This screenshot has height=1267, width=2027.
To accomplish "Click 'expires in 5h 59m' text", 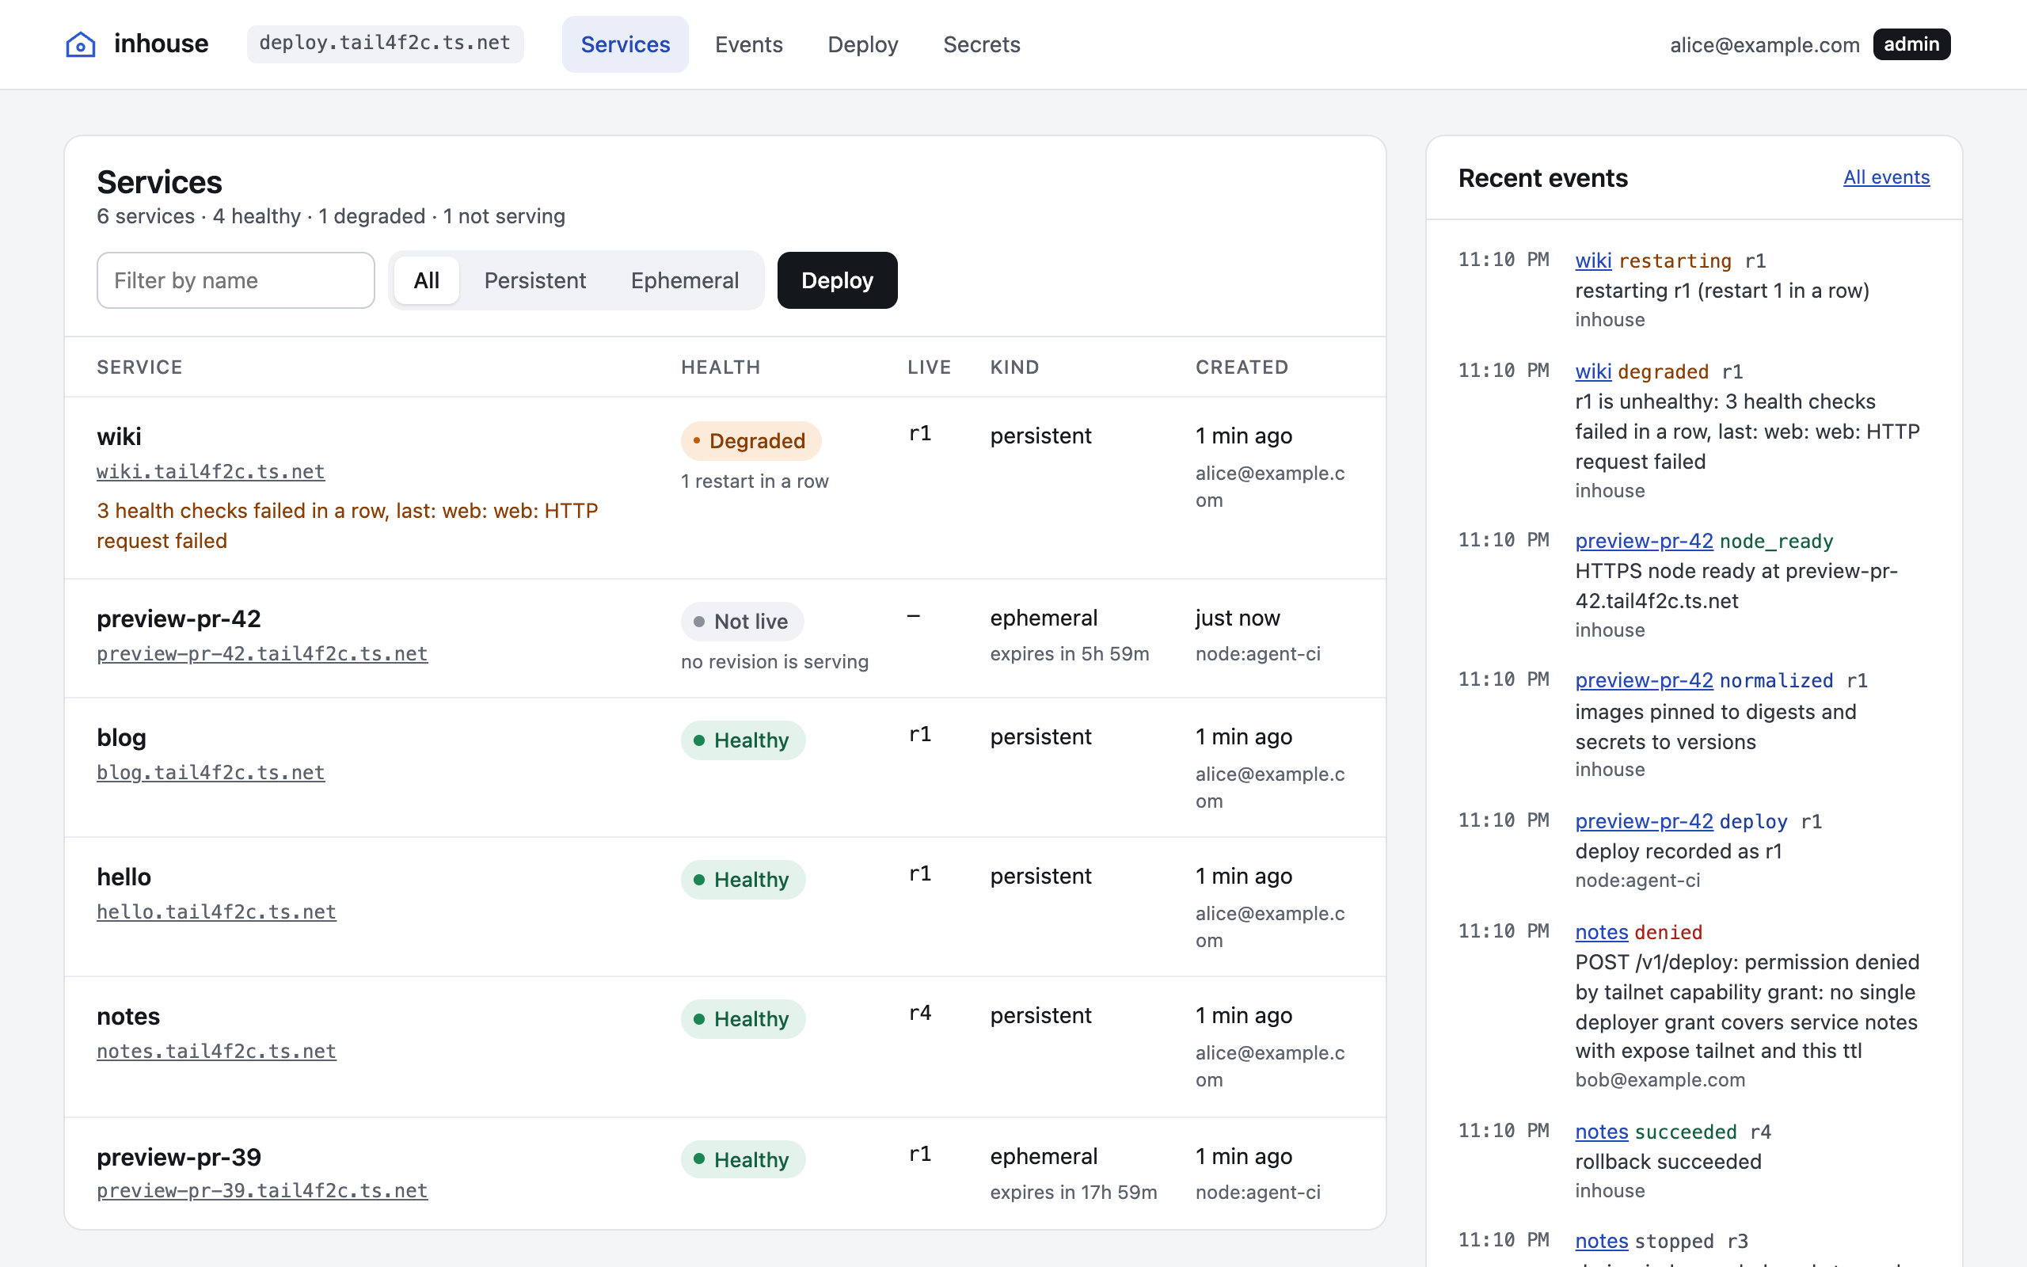I will pyautogui.click(x=1069, y=653).
